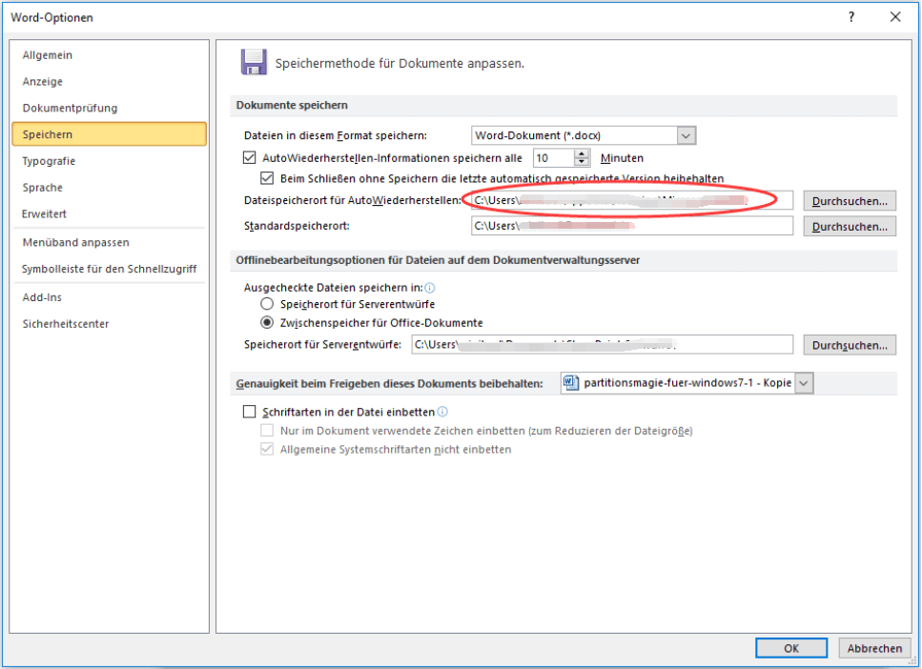Click the Standardspeicherort path field
The height and width of the screenshot is (669, 922).
click(632, 226)
